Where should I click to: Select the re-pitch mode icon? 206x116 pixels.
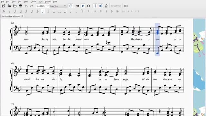[9, 11]
